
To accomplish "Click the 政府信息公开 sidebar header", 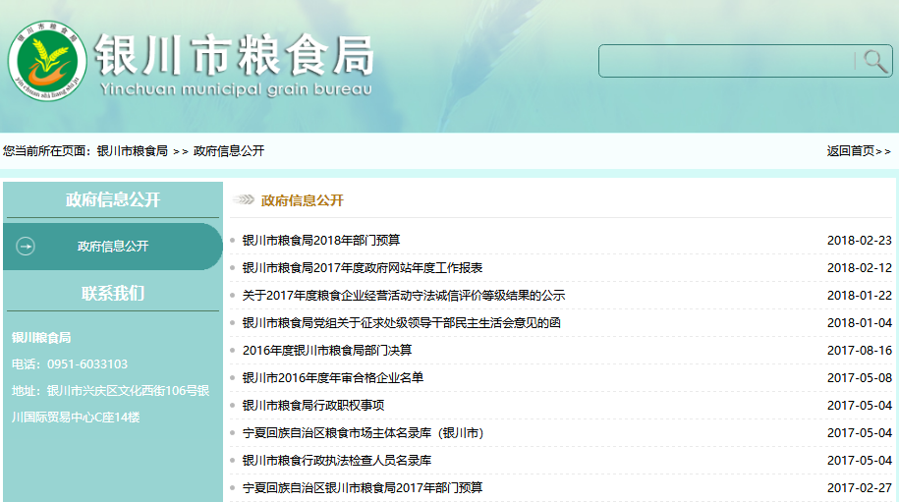I will pos(112,200).
